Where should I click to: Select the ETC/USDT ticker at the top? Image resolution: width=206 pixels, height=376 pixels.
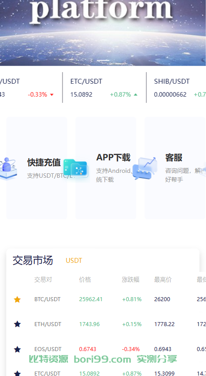tap(104, 88)
